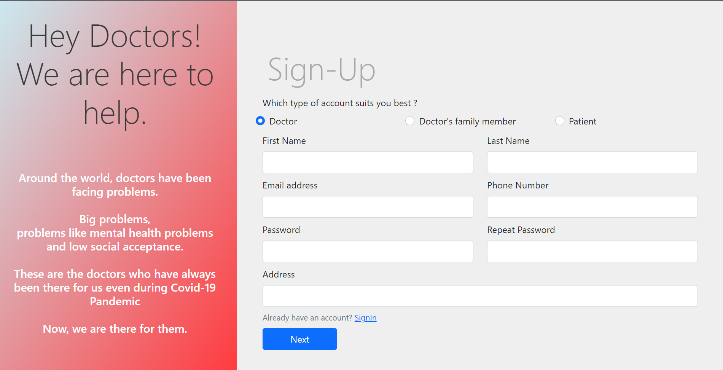
Task: Focus the First Name input field
Action: click(x=368, y=163)
